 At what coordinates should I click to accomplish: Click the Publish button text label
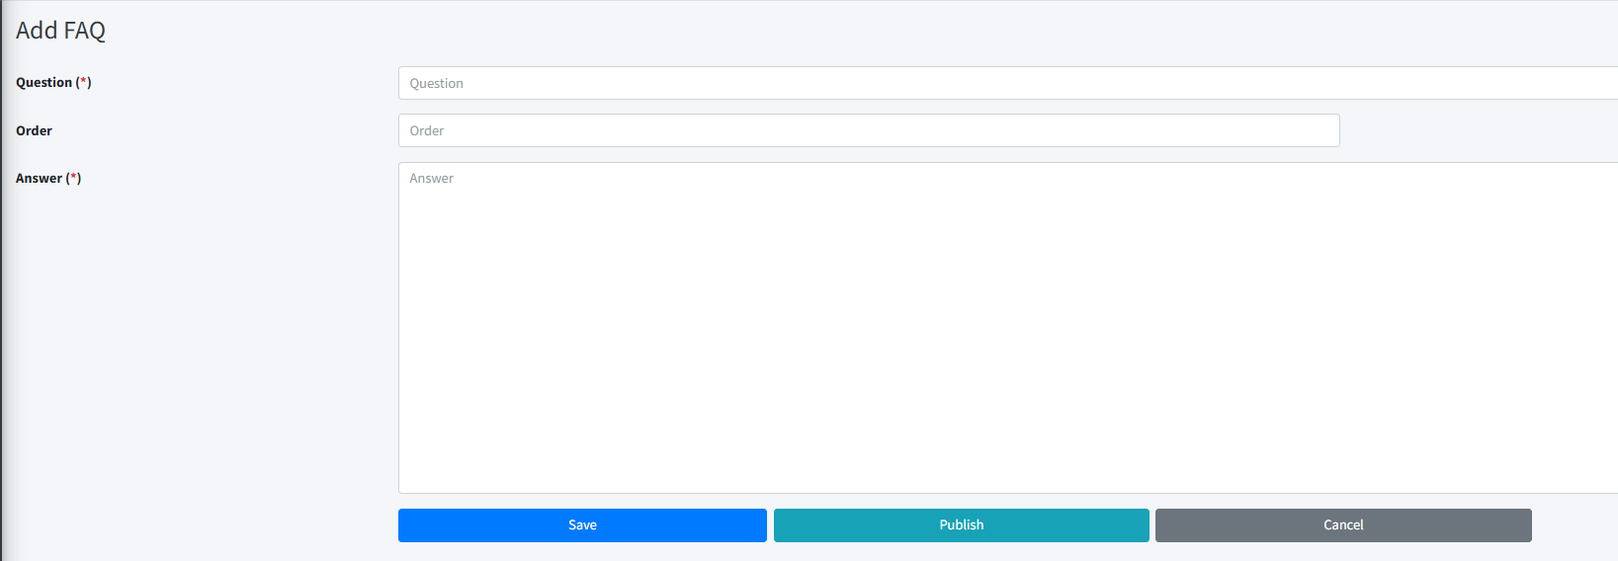pos(961,525)
